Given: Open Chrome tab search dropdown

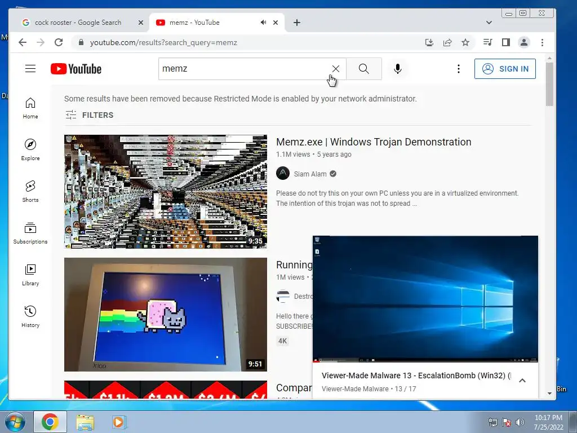Looking at the screenshot, I should 489,23.
